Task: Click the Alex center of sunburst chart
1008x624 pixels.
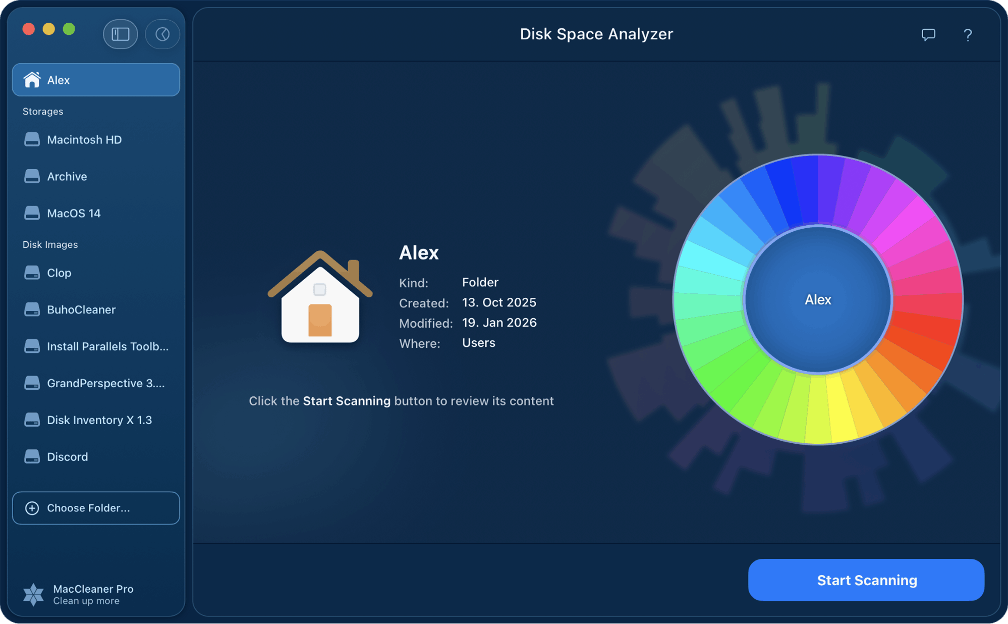Action: [x=818, y=300]
